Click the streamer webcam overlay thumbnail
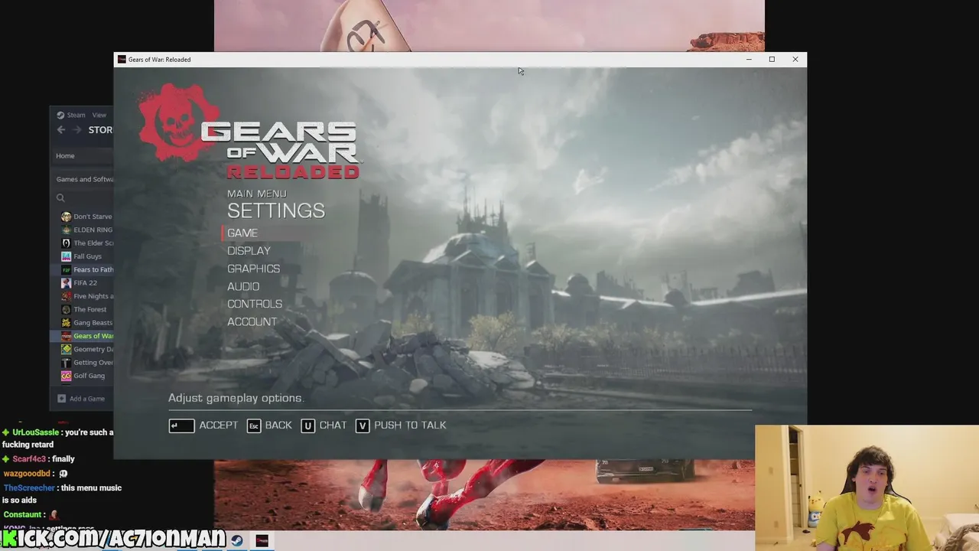The width and height of the screenshot is (979, 551). [867, 488]
